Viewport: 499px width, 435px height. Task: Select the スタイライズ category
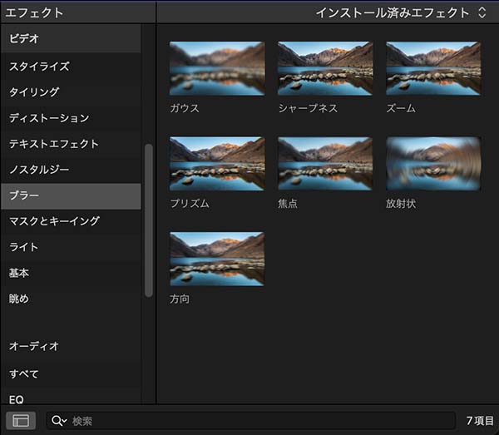pos(71,67)
